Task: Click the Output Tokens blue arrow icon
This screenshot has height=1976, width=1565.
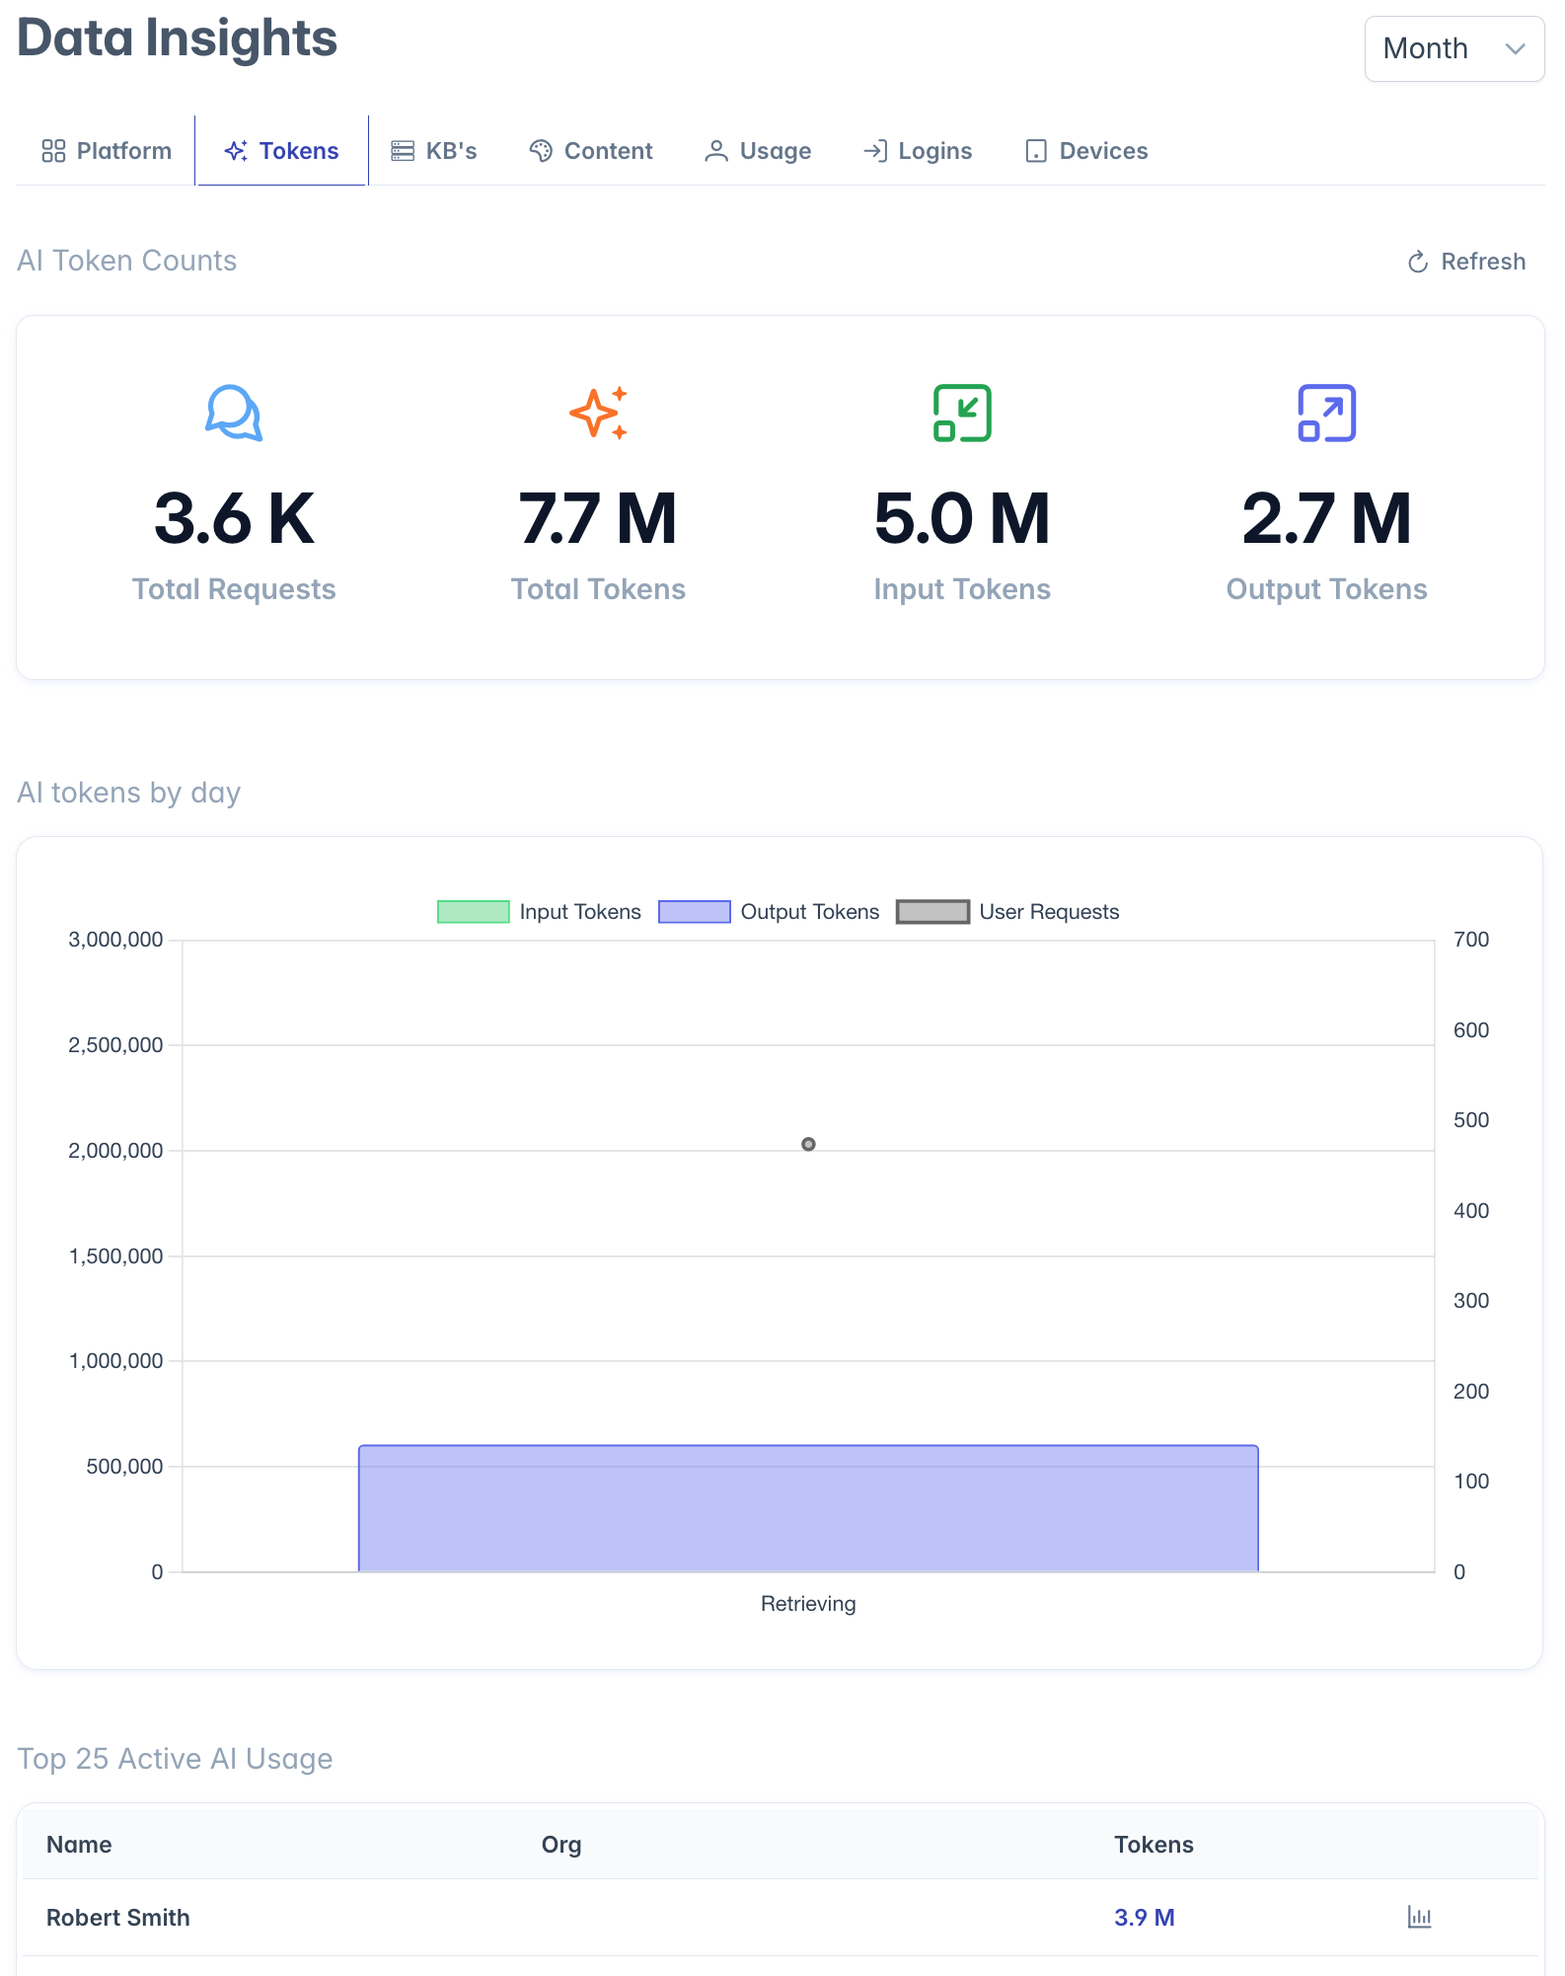Action: point(1326,413)
